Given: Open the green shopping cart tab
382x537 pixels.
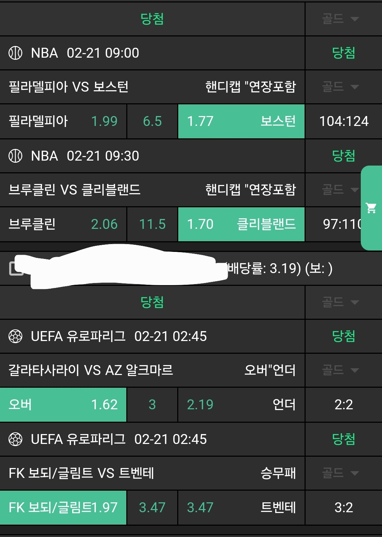Looking at the screenshot, I should click(371, 208).
